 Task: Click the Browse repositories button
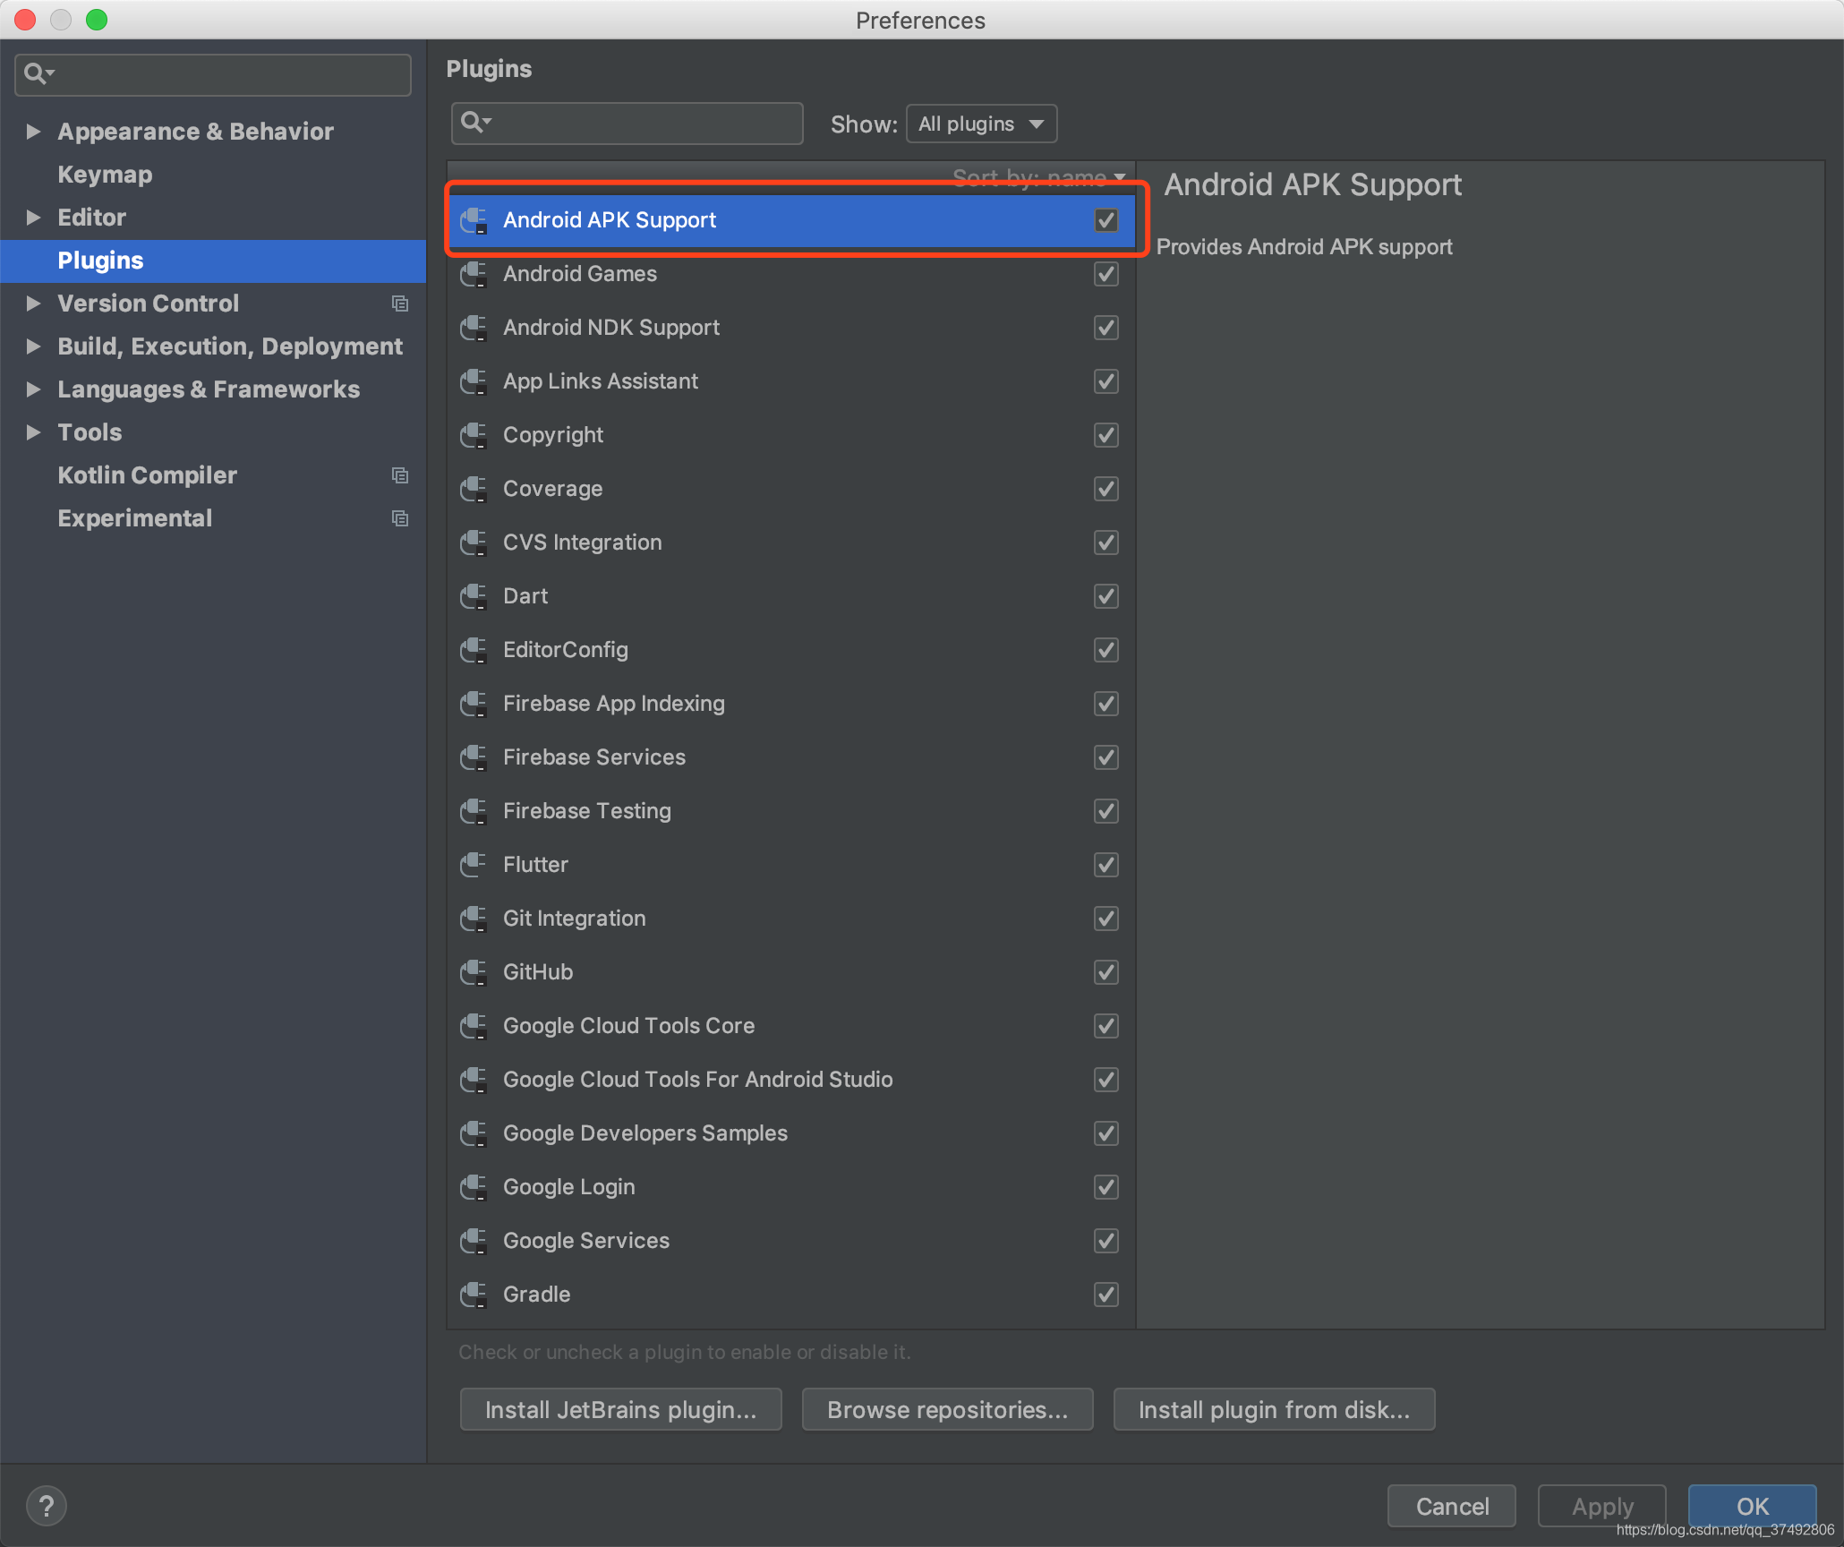tap(947, 1409)
